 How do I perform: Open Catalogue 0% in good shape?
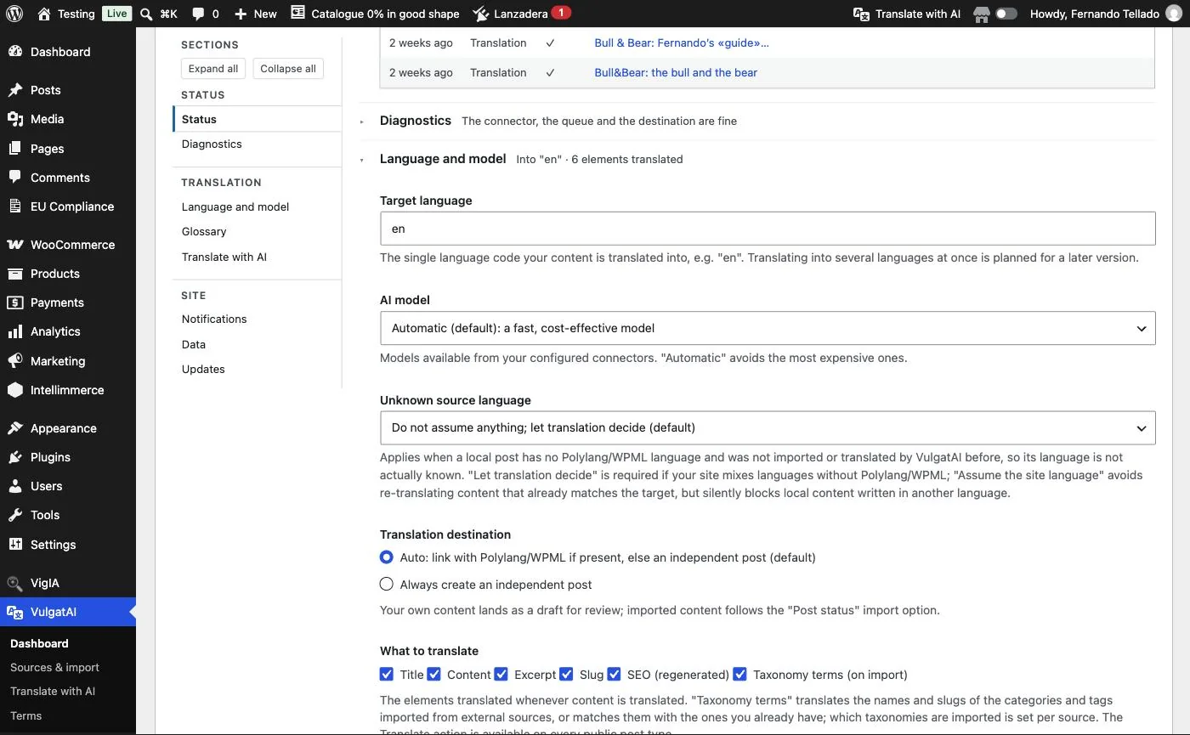click(375, 14)
